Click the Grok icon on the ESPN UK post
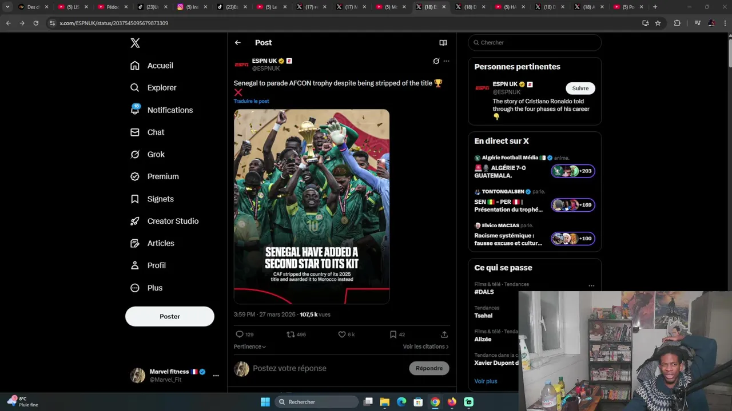Screen dimensions: 732x411 (x=436, y=61)
